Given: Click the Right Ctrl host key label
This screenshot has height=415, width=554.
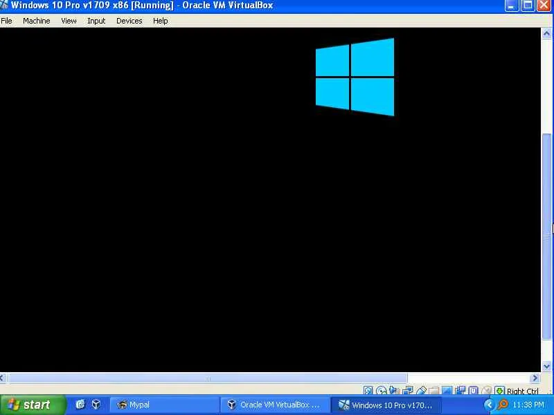Looking at the screenshot, I should pyautogui.click(x=523, y=391).
